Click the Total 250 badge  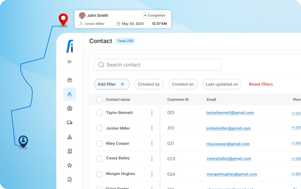click(x=125, y=41)
